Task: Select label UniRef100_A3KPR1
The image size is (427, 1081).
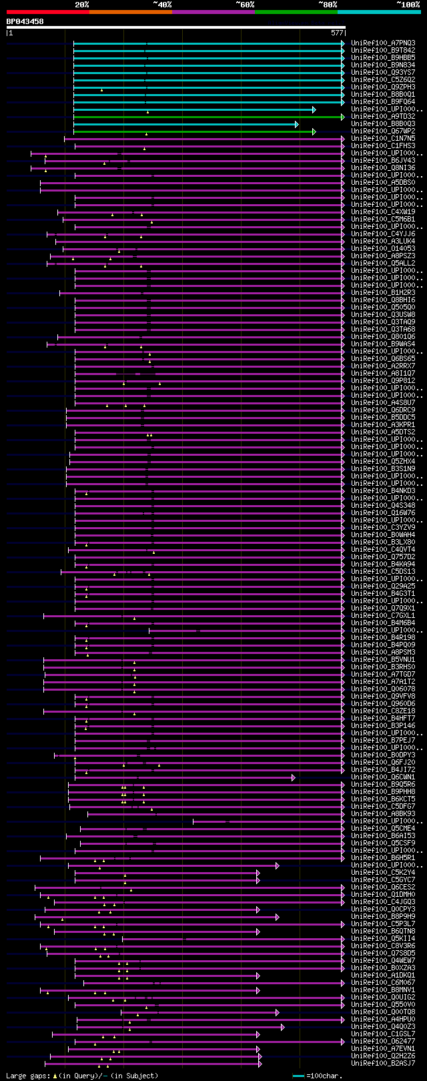Action: tap(383, 424)
